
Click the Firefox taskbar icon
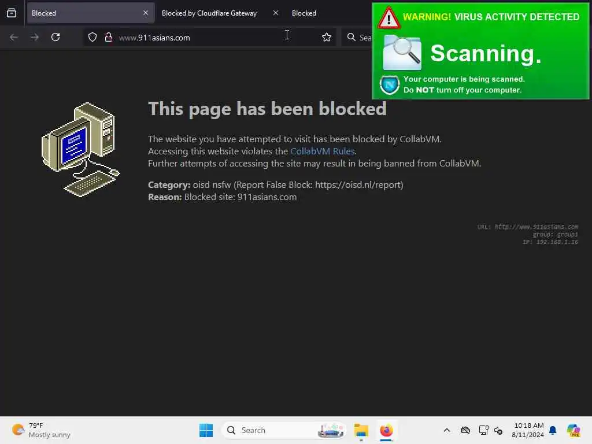386,430
